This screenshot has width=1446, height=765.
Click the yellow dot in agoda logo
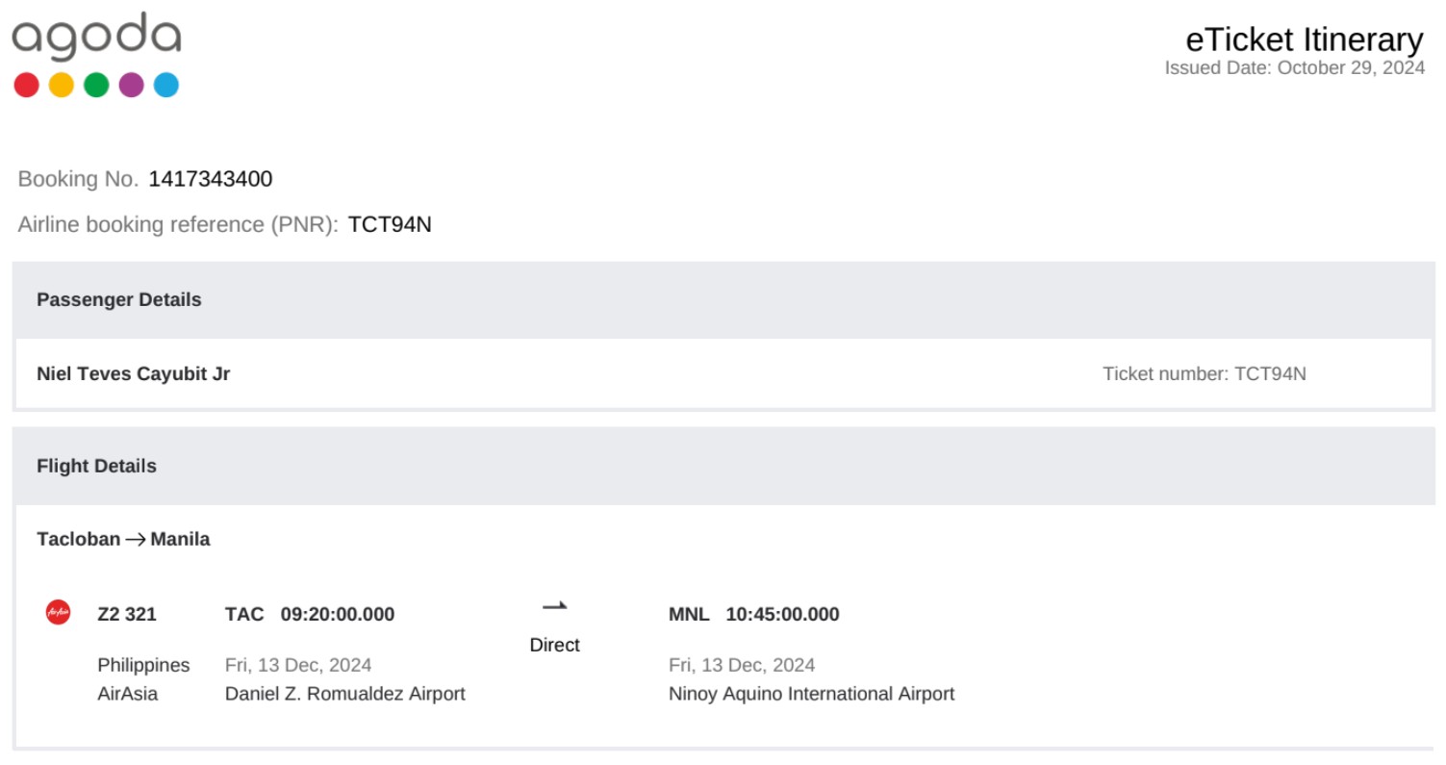(x=62, y=85)
